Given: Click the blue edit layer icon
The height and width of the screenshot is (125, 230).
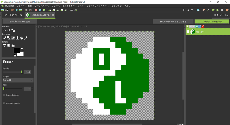Looking at the screenshot, I should pyautogui.click(x=200, y=26).
